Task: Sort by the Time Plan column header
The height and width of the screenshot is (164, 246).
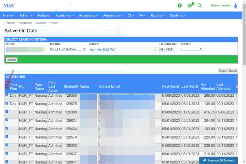Action: [x=14, y=87]
